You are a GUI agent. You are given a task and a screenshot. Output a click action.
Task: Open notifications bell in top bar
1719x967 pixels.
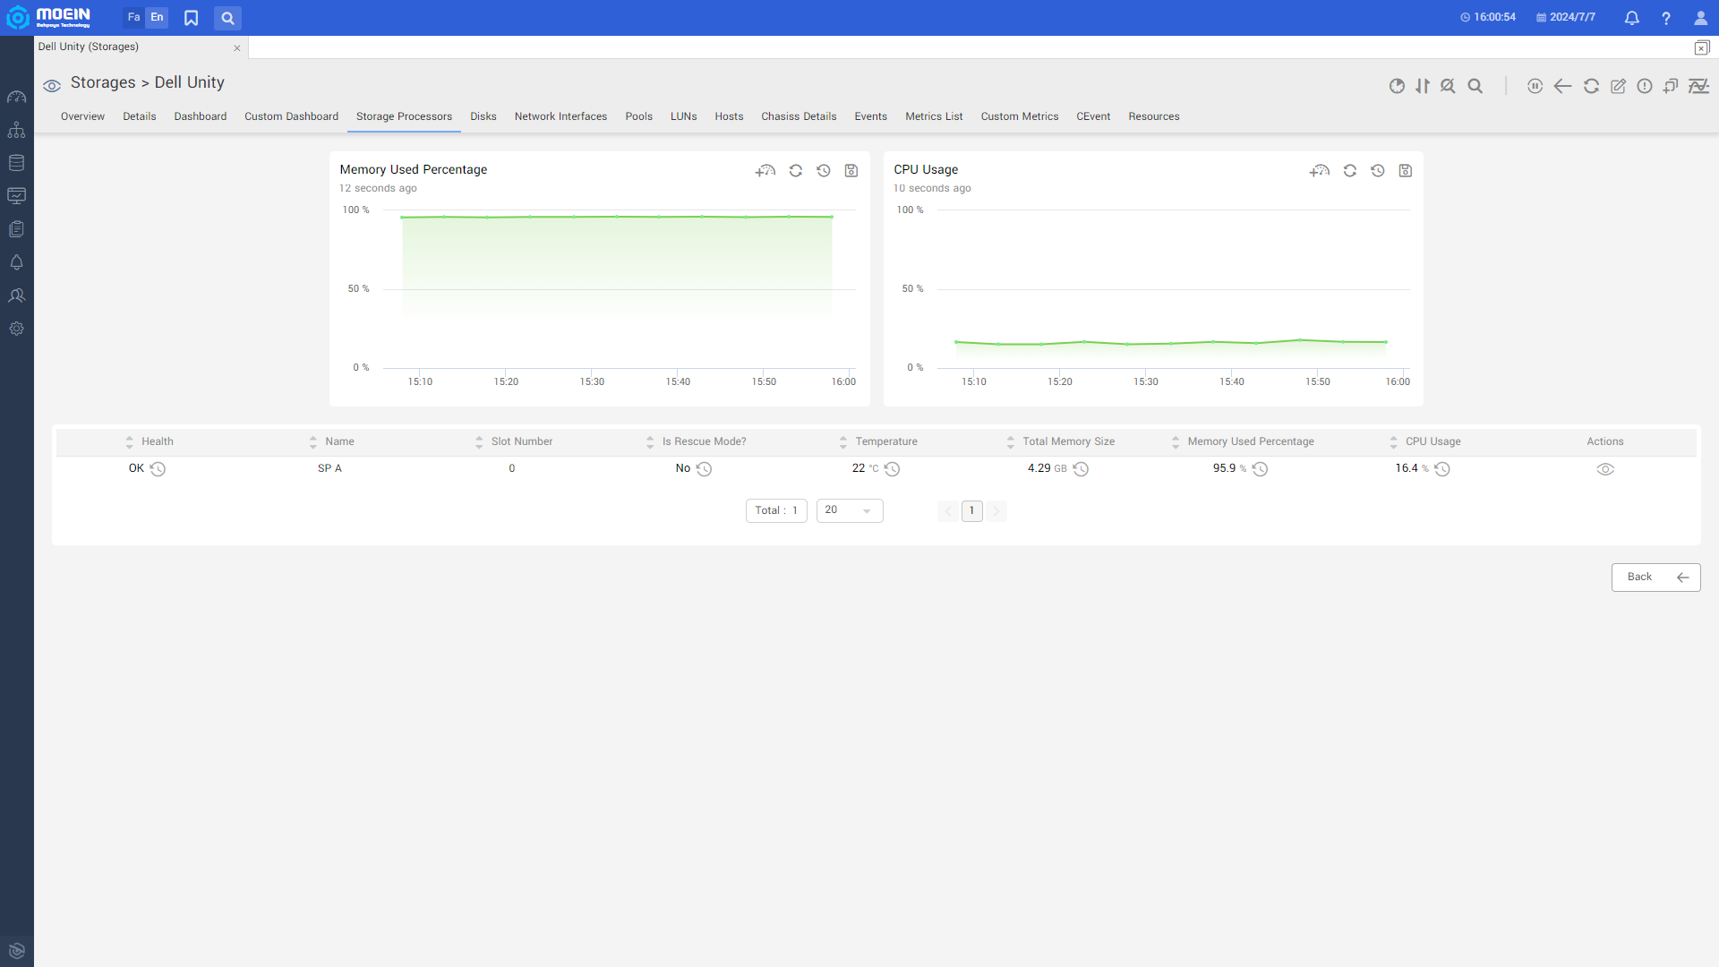1631,18
